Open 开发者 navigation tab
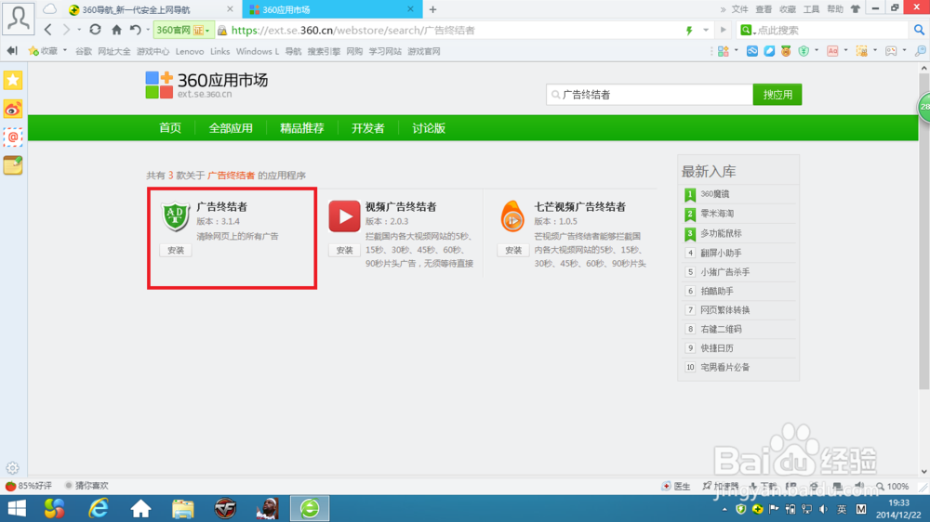 tap(367, 128)
